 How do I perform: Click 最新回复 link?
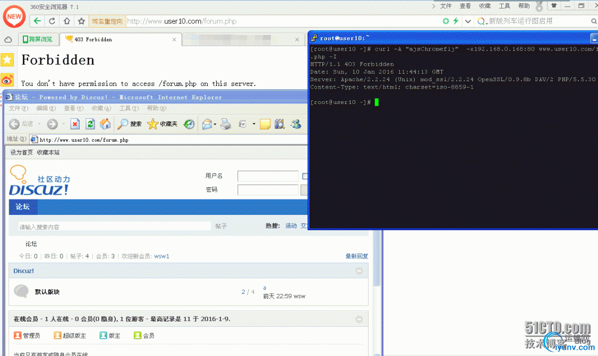point(356,256)
